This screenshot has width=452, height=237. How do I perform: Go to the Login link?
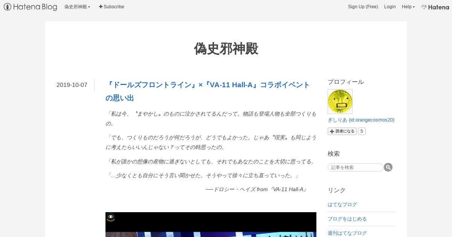click(390, 7)
